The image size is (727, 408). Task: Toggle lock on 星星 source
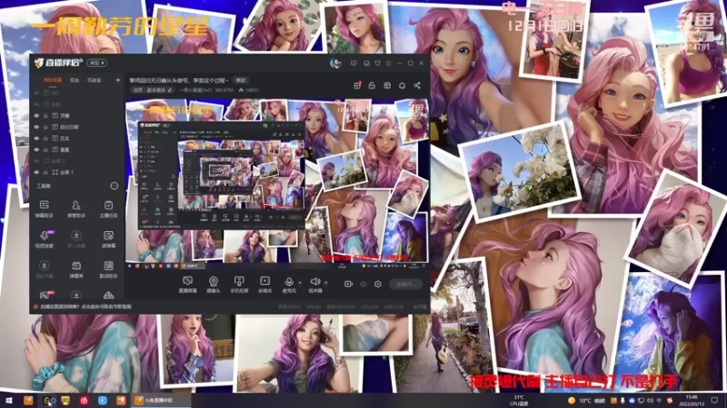pyautogui.click(x=46, y=150)
